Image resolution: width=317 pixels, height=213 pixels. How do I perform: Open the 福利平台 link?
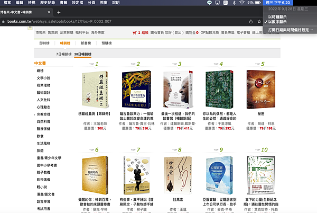(82, 32)
